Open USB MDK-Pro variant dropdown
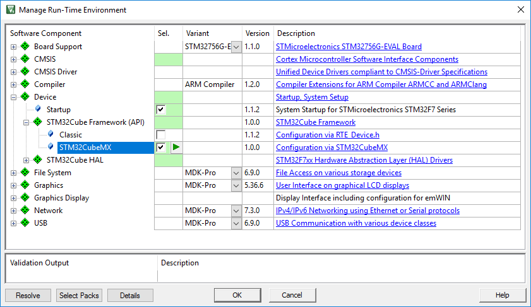Image resolution: width=531 pixels, height=307 pixels. (236, 223)
